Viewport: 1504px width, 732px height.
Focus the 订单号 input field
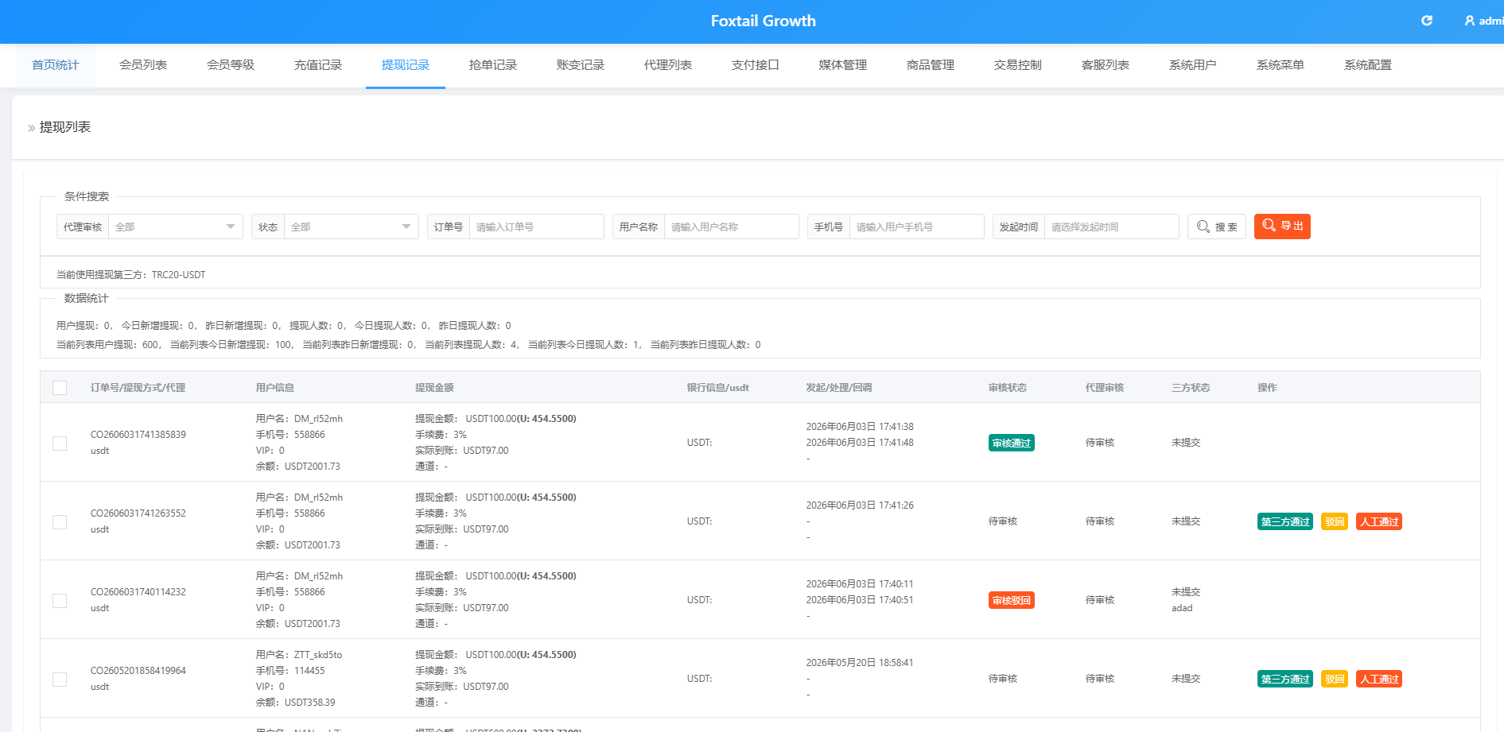coord(537,227)
